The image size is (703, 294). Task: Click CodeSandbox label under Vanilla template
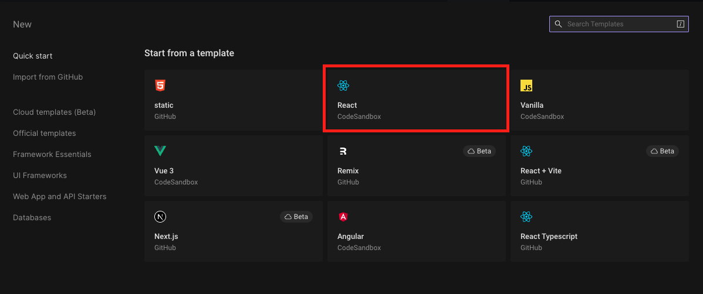[542, 117]
